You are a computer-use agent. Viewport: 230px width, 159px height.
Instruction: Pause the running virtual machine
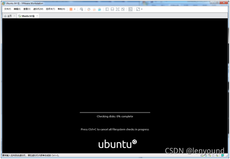coord(71,9)
